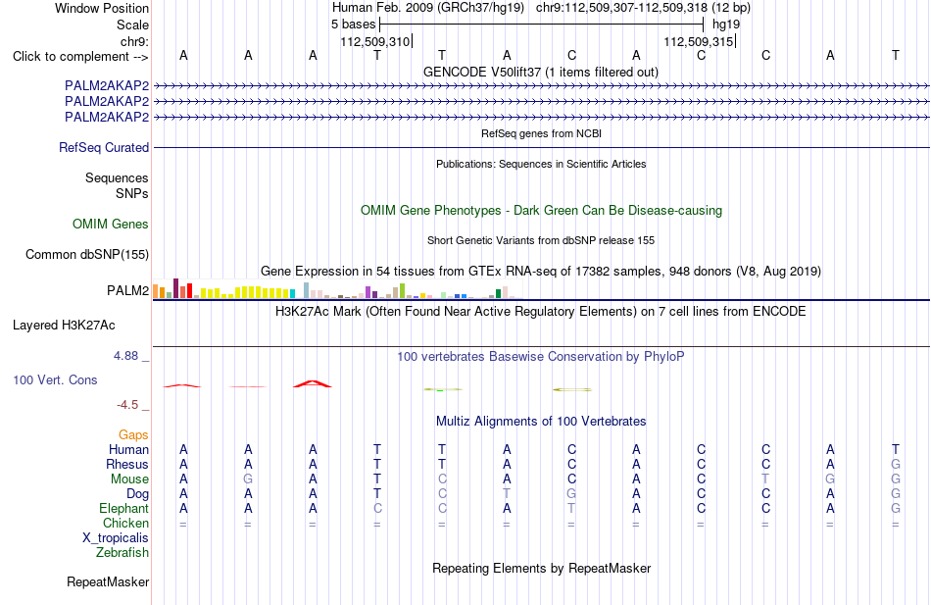This screenshot has height=605, width=931.
Task: Click the hg19 label beside the scale bar
Action: pyautogui.click(x=726, y=25)
